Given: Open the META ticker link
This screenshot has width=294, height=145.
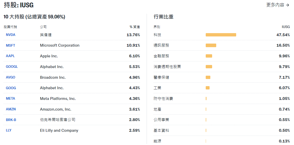Looking at the screenshot, I should pos(10,99).
